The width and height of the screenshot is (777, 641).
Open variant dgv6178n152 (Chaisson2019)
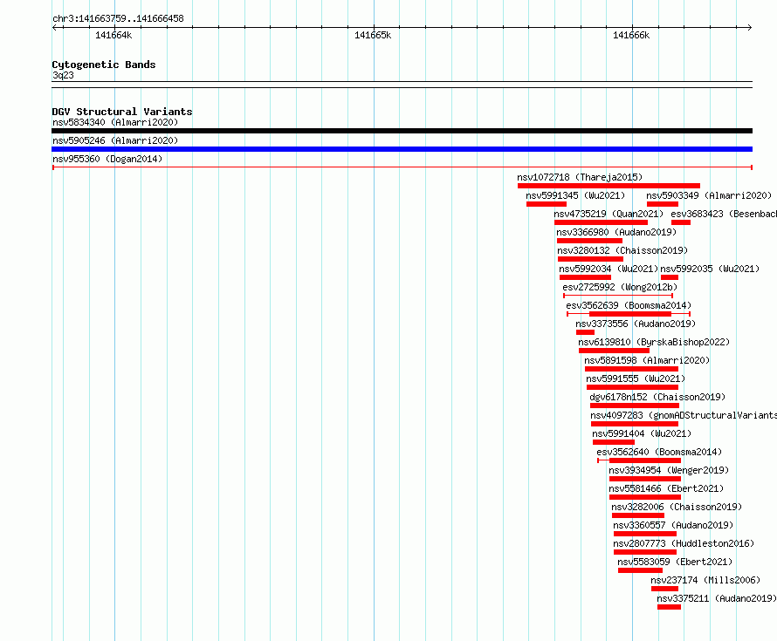657,397
